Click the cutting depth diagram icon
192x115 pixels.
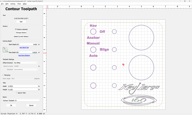(5, 50)
